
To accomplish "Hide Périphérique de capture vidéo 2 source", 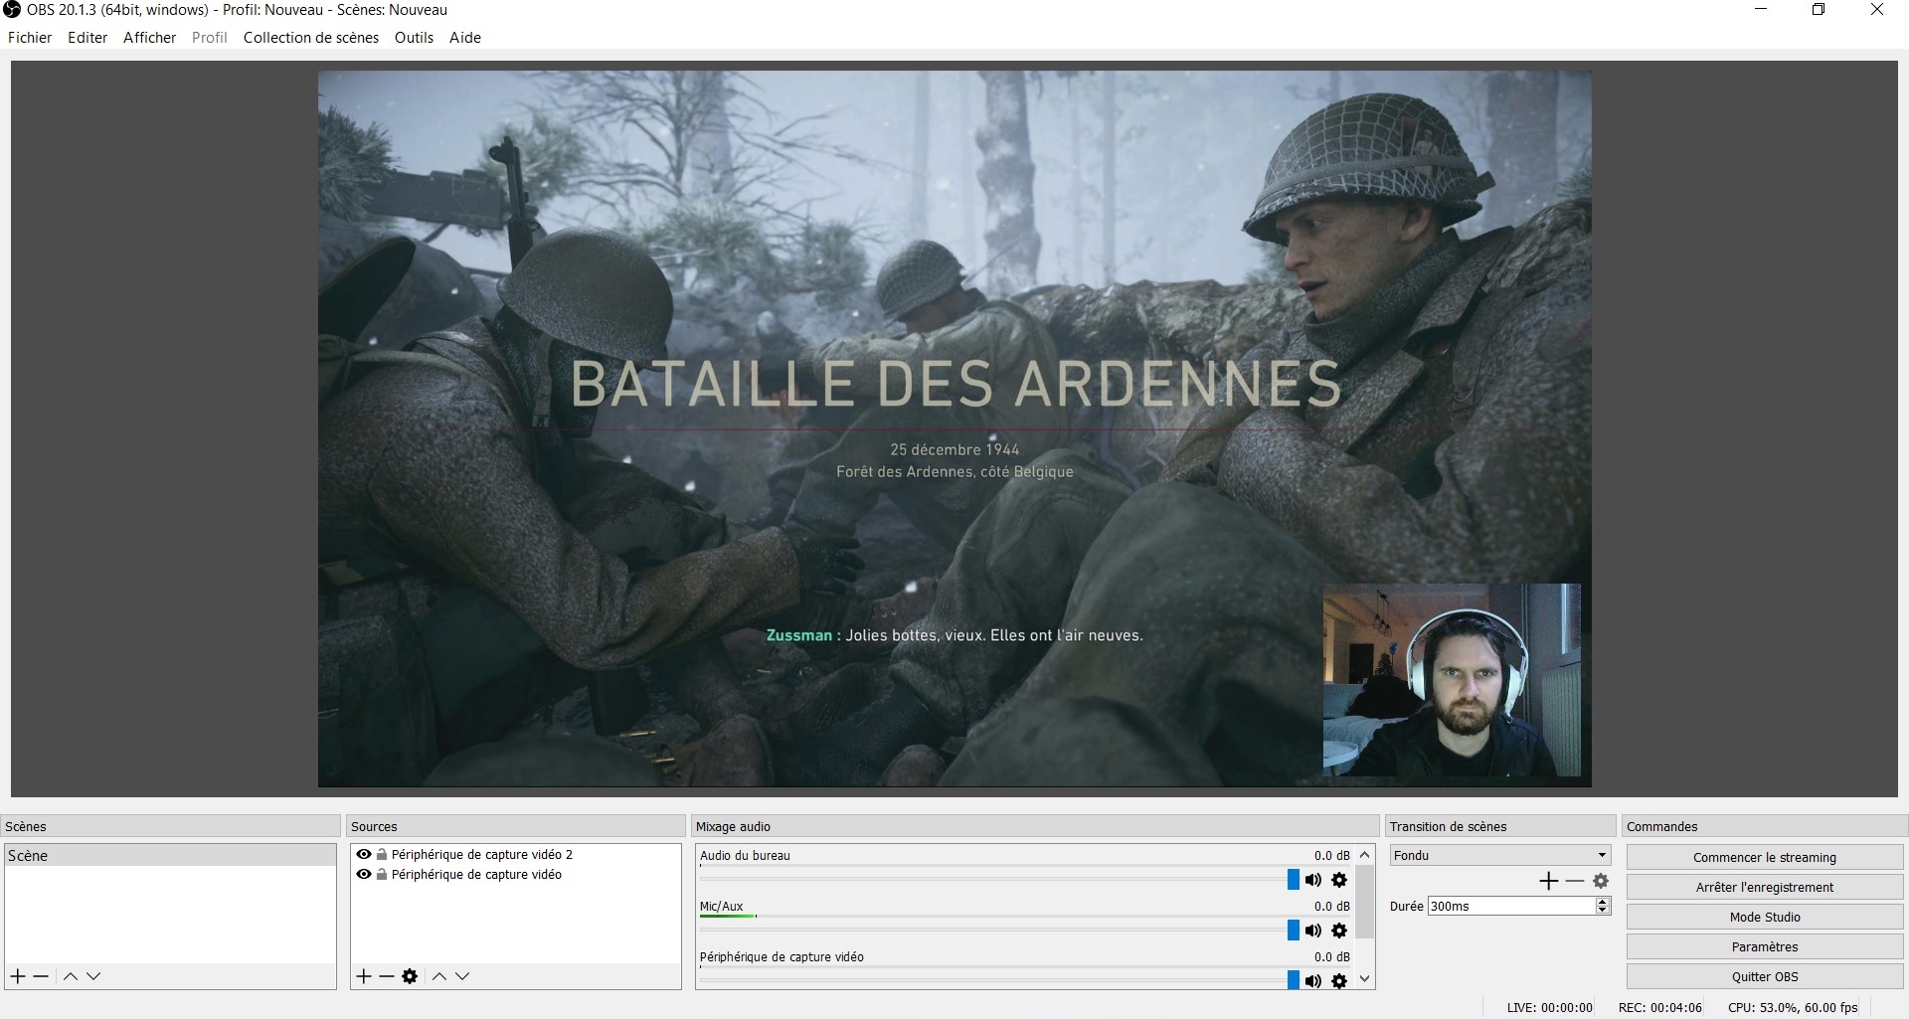I will click(x=364, y=854).
